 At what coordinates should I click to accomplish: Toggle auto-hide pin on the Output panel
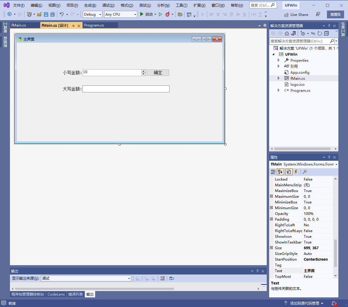pyautogui.click(x=257, y=271)
